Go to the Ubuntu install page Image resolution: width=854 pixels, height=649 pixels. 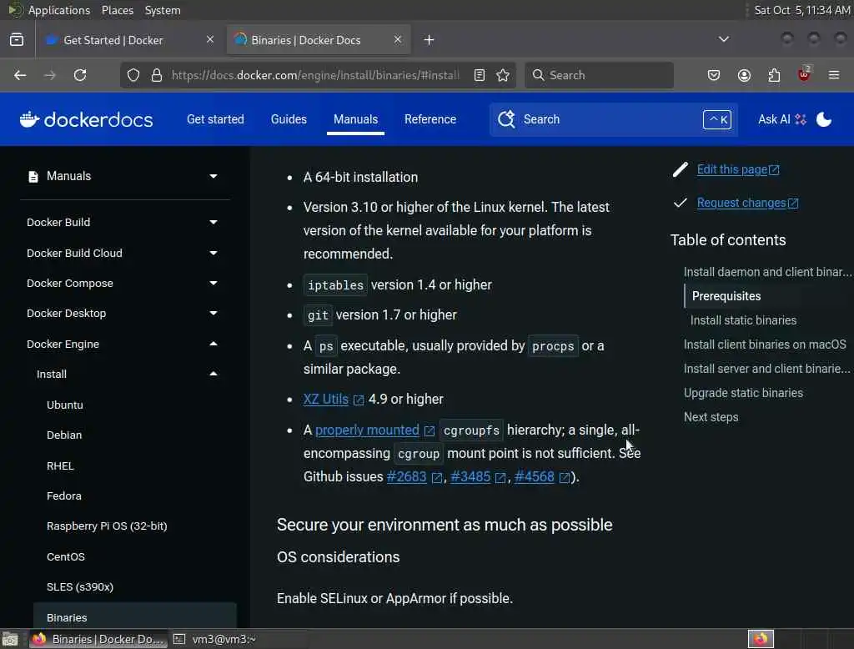click(x=65, y=405)
